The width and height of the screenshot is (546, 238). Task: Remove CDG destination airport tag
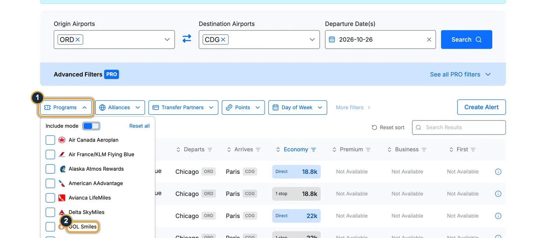coord(223,40)
